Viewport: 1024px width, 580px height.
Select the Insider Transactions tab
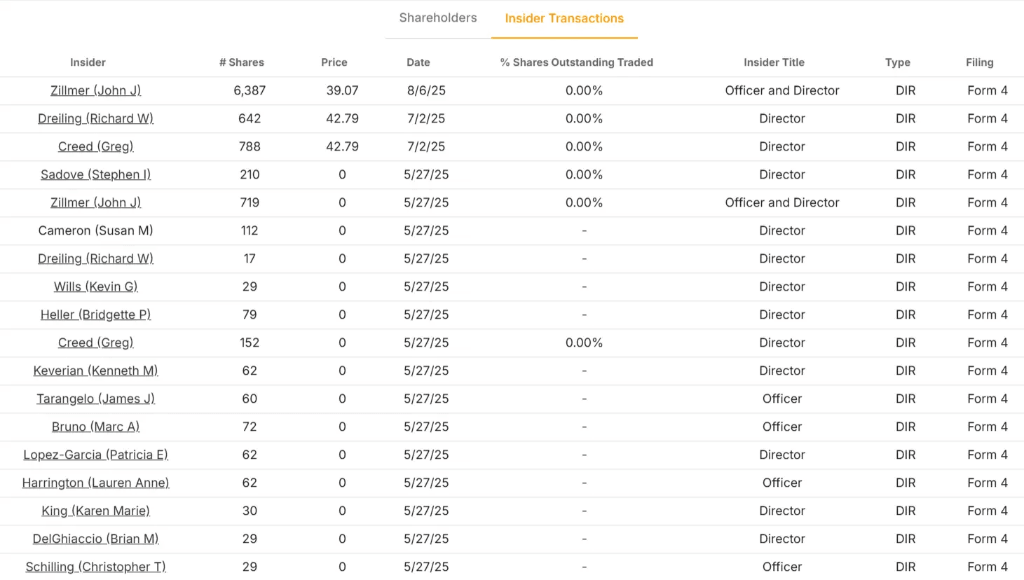point(564,19)
